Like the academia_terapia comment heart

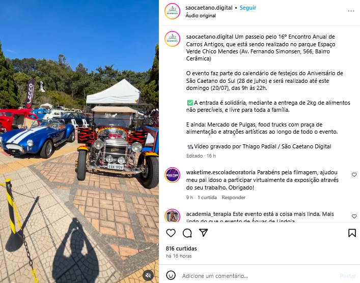[x=354, y=216]
